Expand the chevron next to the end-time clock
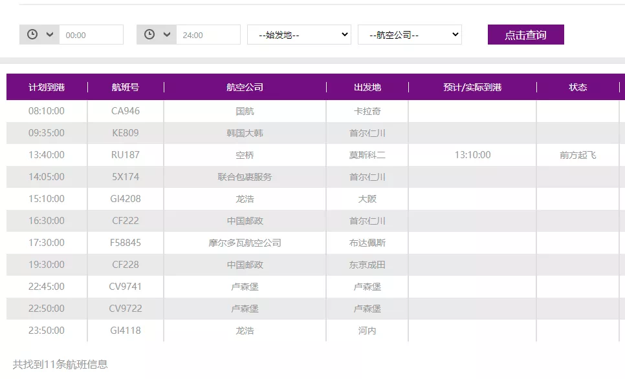The width and height of the screenshot is (625, 379). coord(167,35)
